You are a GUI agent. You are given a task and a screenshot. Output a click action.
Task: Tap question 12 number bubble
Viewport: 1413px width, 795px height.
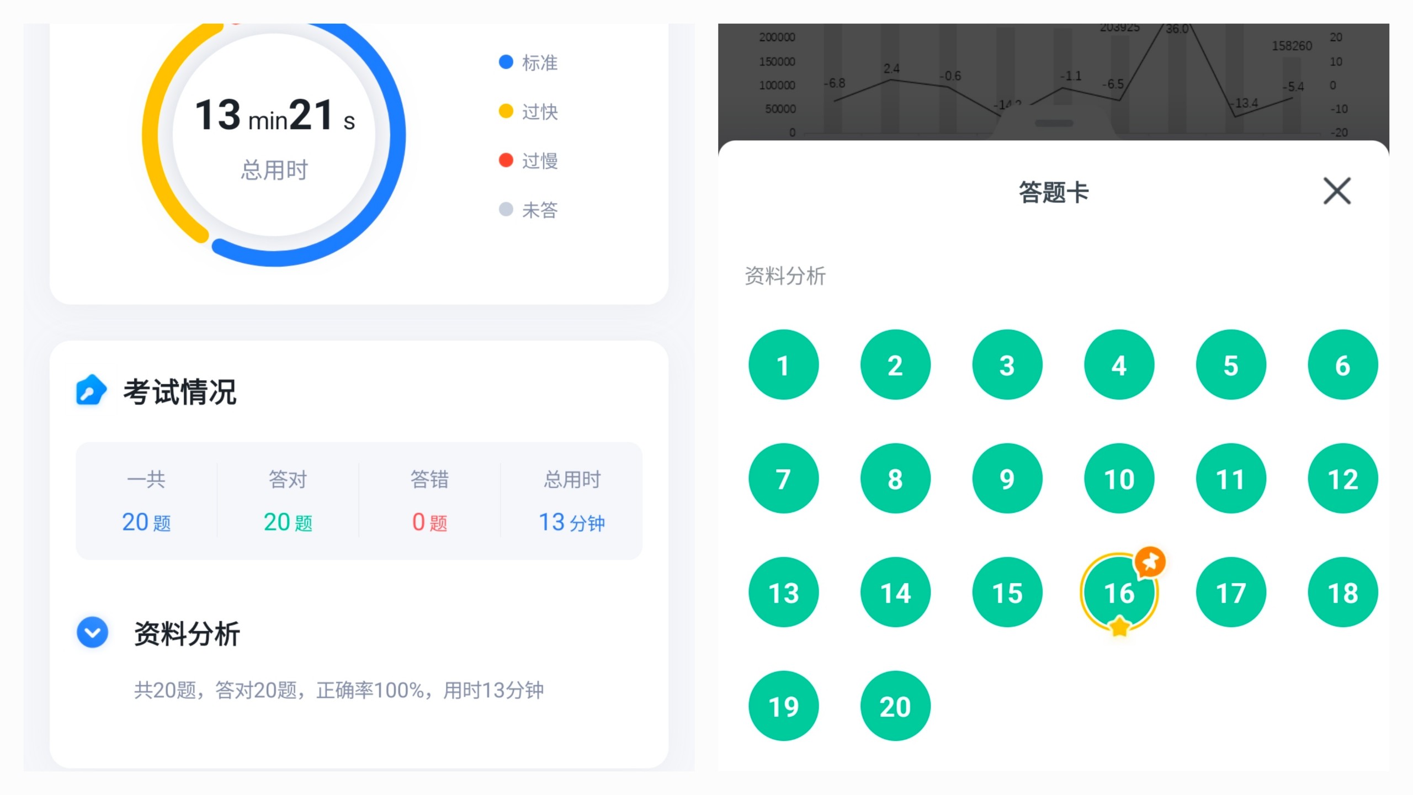tap(1342, 479)
